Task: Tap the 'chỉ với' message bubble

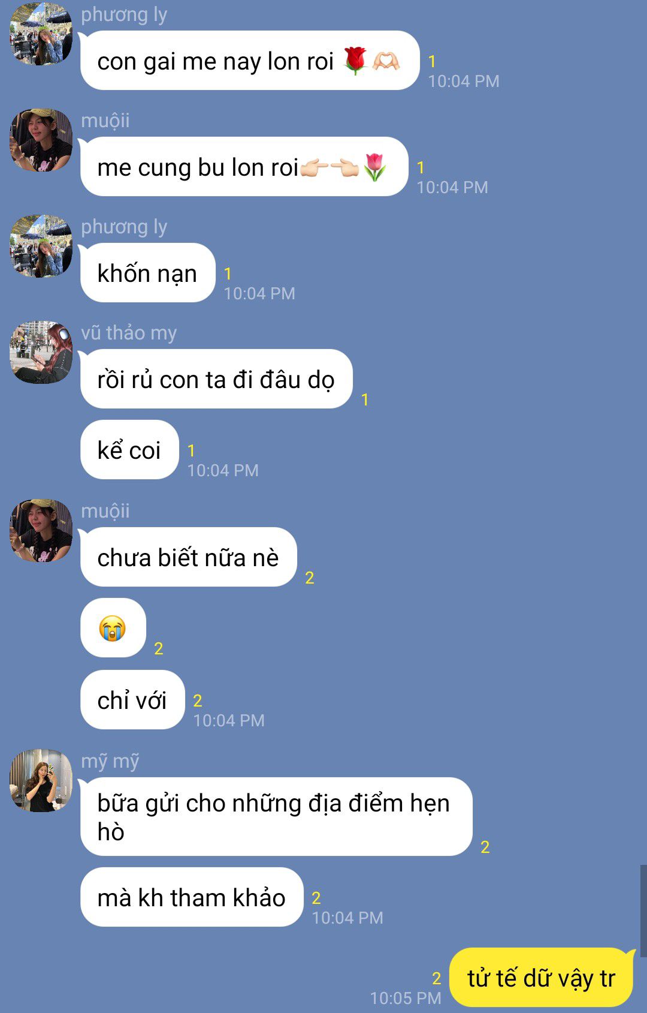Action: tap(132, 700)
